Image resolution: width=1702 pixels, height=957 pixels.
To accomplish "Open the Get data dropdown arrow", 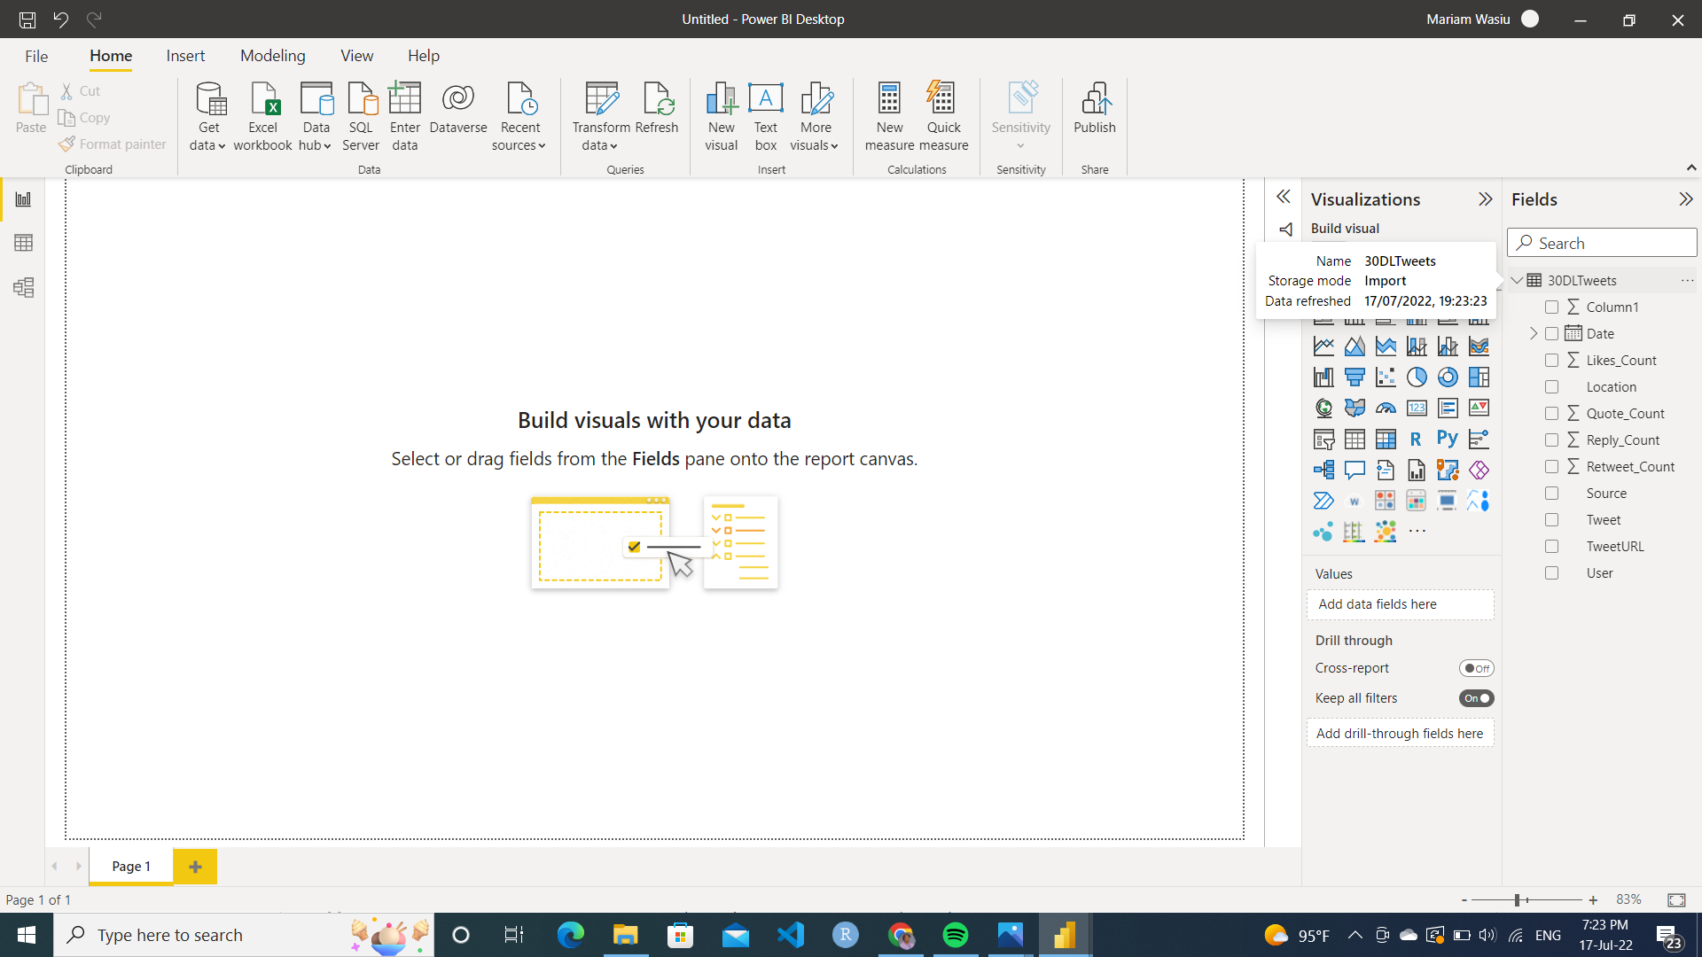I will click(x=221, y=147).
